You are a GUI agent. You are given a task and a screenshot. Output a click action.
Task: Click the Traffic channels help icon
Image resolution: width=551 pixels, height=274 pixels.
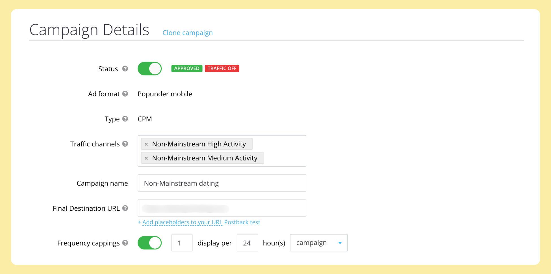tap(125, 144)
